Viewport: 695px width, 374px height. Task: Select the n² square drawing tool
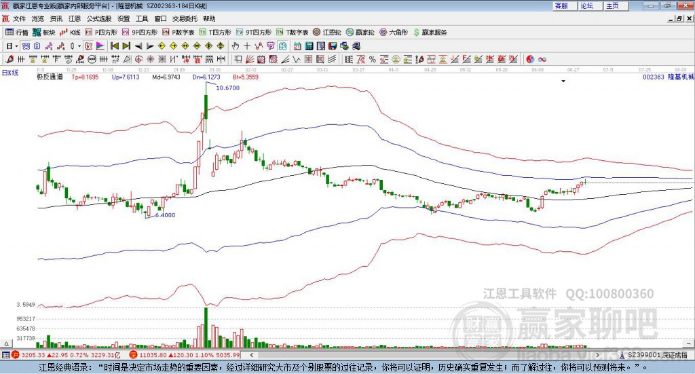[115, 59]
